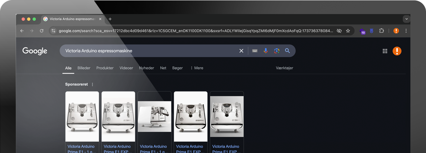The height and width of the screenshot is (153, 426).
Task: Open first sponsored espresso machine image
Action: pos(82,116)
